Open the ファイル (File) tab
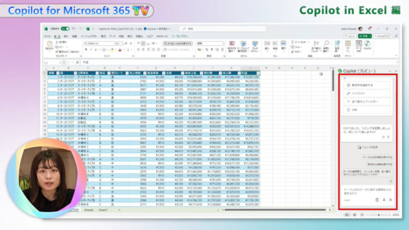 coord(47,36)
